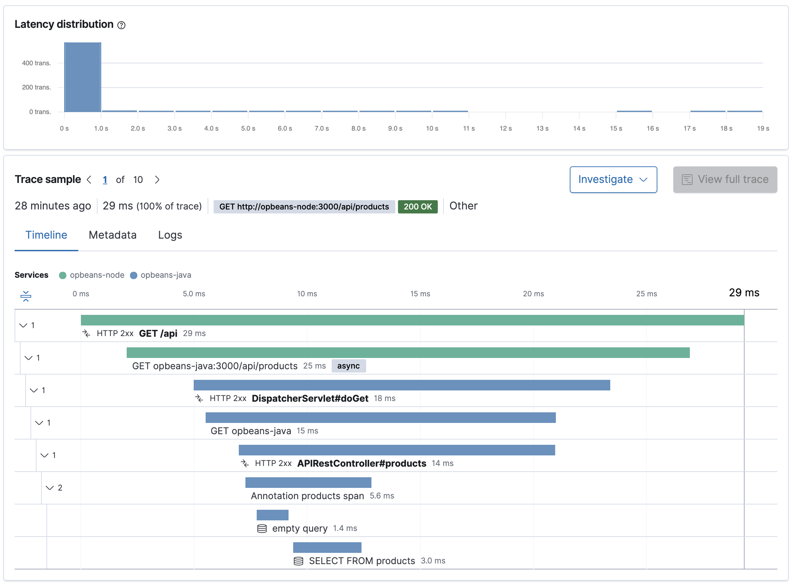Collapse the Annotation products span group
This screenshot has width=792, height=584.
(49, 488)
